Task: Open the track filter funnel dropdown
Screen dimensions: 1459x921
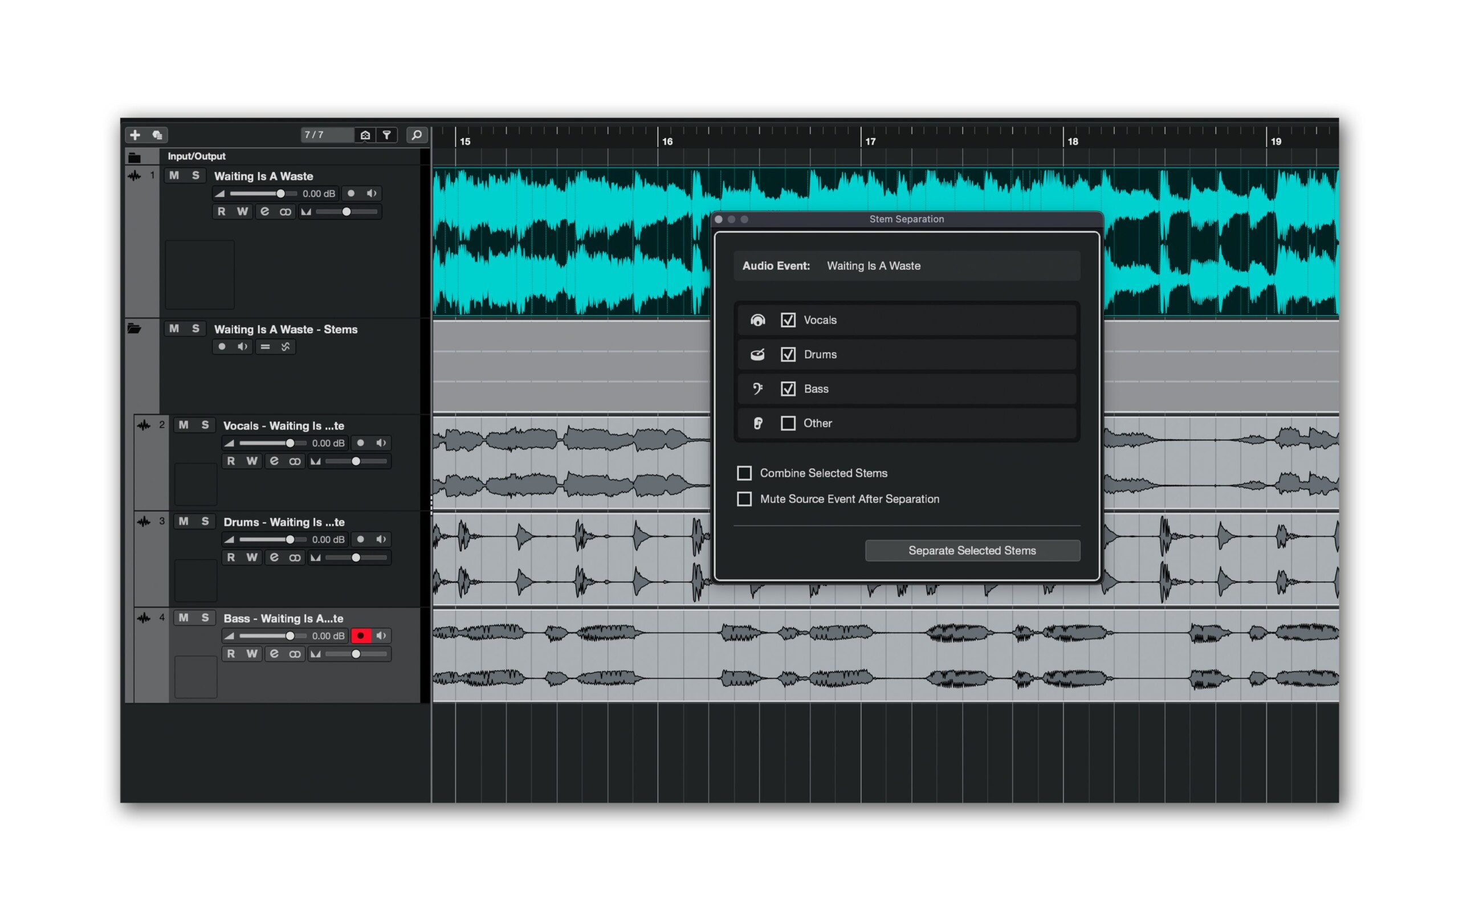Action: (388, 136)
